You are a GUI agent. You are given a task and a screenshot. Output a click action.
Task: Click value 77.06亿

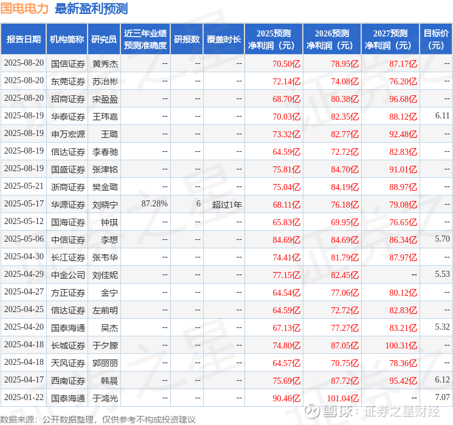click(345, 293)
